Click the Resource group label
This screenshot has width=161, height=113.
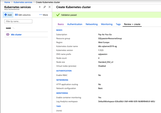(63, 39)
